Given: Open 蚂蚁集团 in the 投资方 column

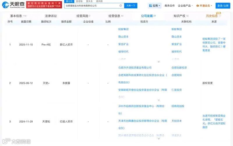Looking at the screenshot, I should click(x=123, y=29).
